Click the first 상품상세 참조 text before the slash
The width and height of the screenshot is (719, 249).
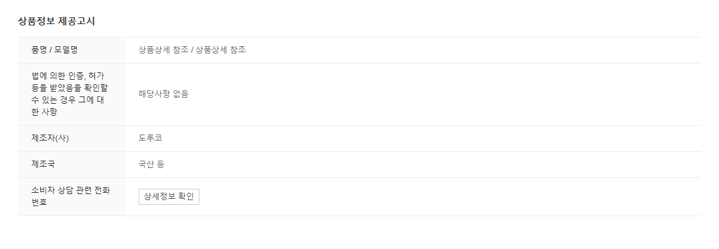[x=163, y=50]
